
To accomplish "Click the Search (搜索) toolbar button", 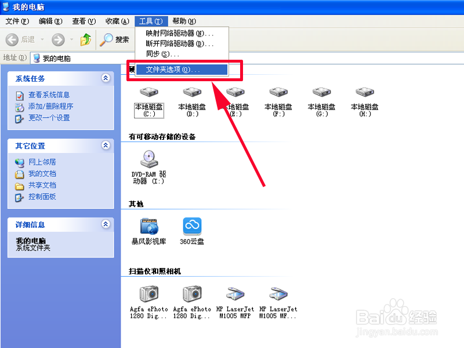I will click(x=114, y=39).
